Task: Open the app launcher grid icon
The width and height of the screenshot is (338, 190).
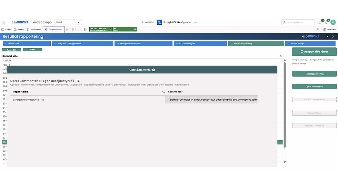Action: pyautogui.click(x=4, y=22)
